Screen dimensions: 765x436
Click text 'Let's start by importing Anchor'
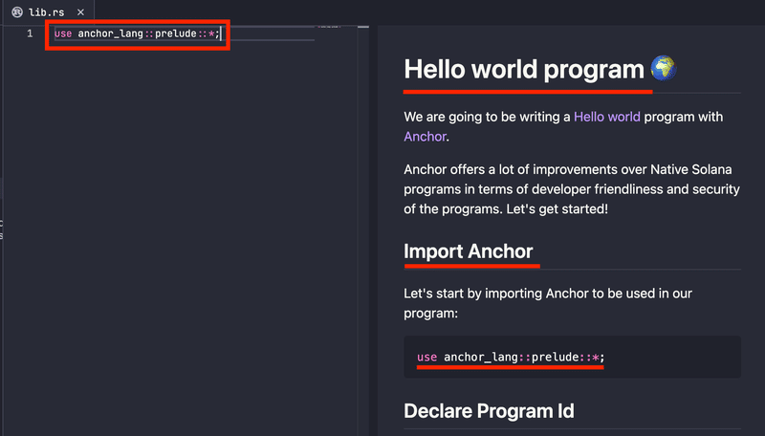pos(547,303)
